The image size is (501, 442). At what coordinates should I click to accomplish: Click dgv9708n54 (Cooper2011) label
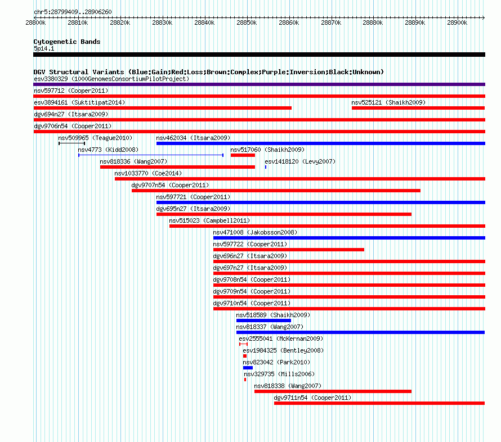tap(252, 279)
